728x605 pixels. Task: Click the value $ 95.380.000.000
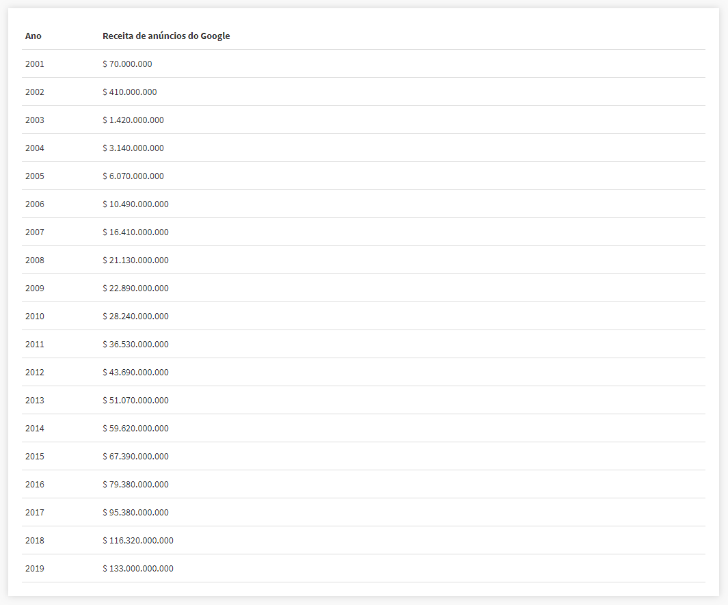coord(135,512)
